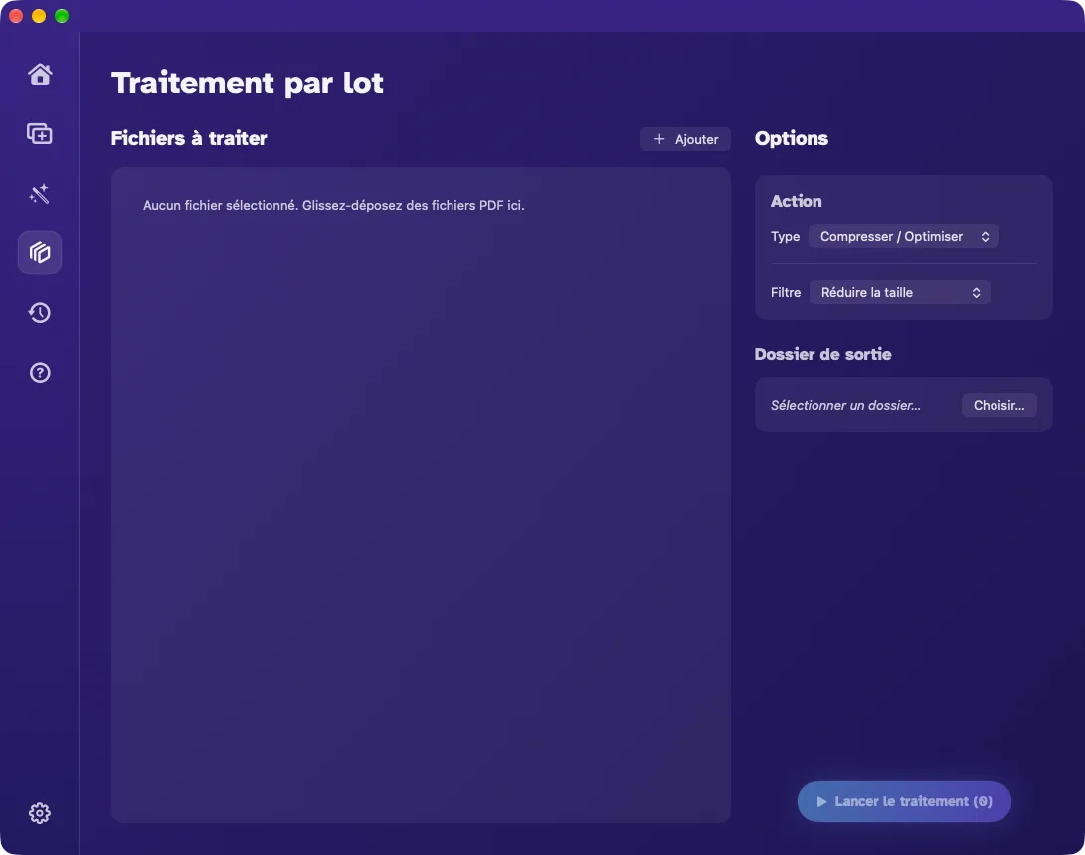This screenshot has height=855, width=1085.
Task: Open the help question mark icon
Action: click(x=40, y=373)
